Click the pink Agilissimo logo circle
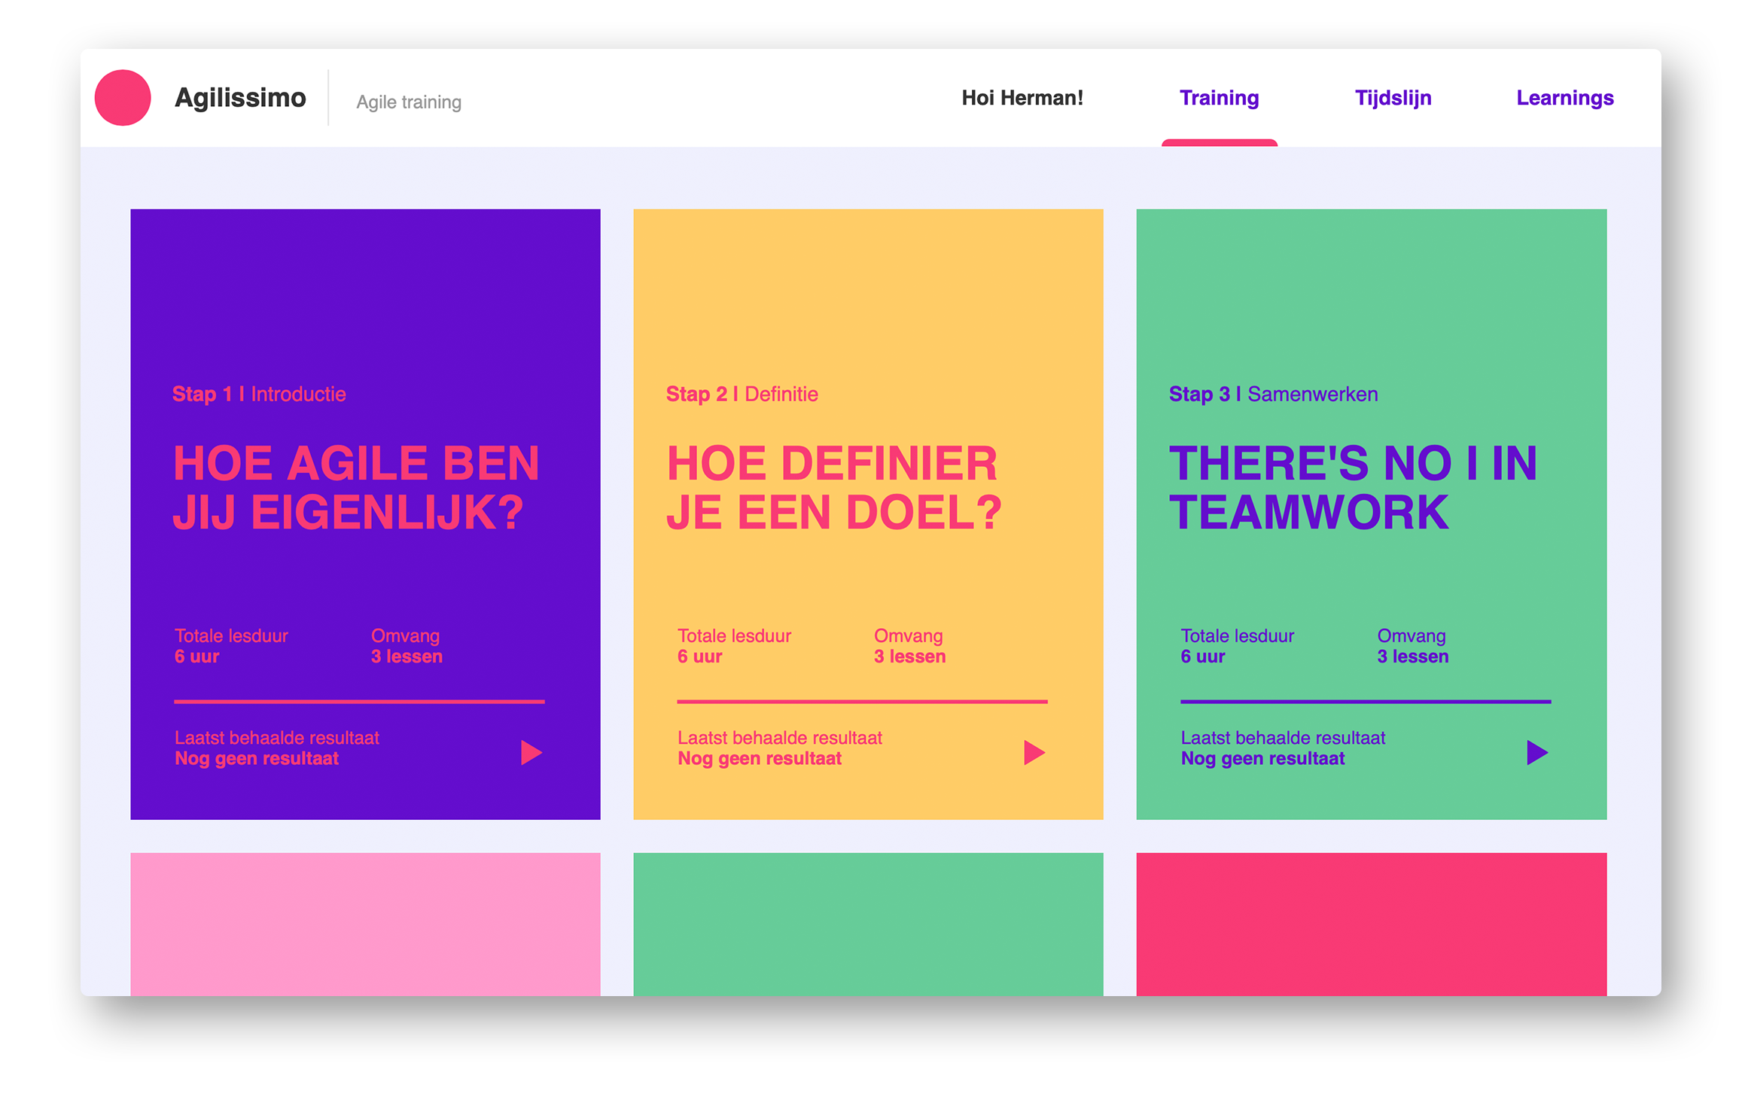The height and width of the screenshot is (1097, 1742). coord(123,98)
